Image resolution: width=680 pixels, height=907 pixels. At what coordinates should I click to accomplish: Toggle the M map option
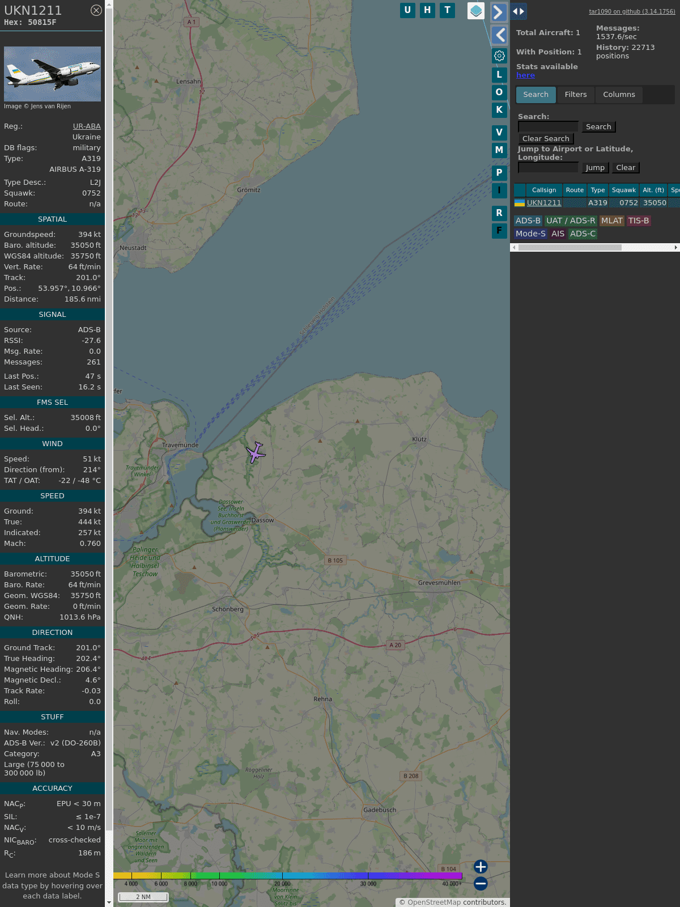pyautogui.click(x=499, y=150)
